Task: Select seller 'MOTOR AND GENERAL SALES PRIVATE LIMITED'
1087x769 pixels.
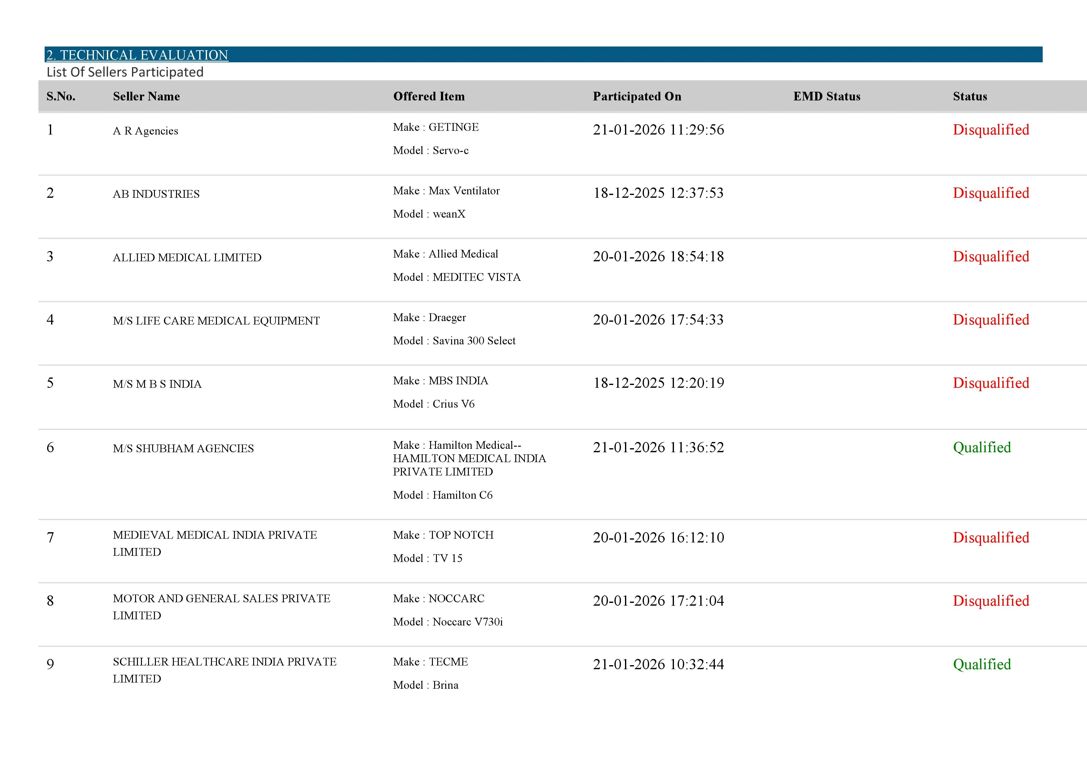Action: click(x=222, y=607)
